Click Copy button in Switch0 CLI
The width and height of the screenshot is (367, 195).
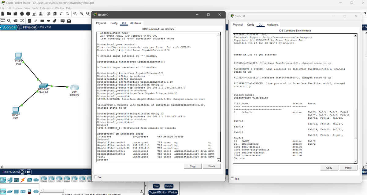[x=329, y=168]
